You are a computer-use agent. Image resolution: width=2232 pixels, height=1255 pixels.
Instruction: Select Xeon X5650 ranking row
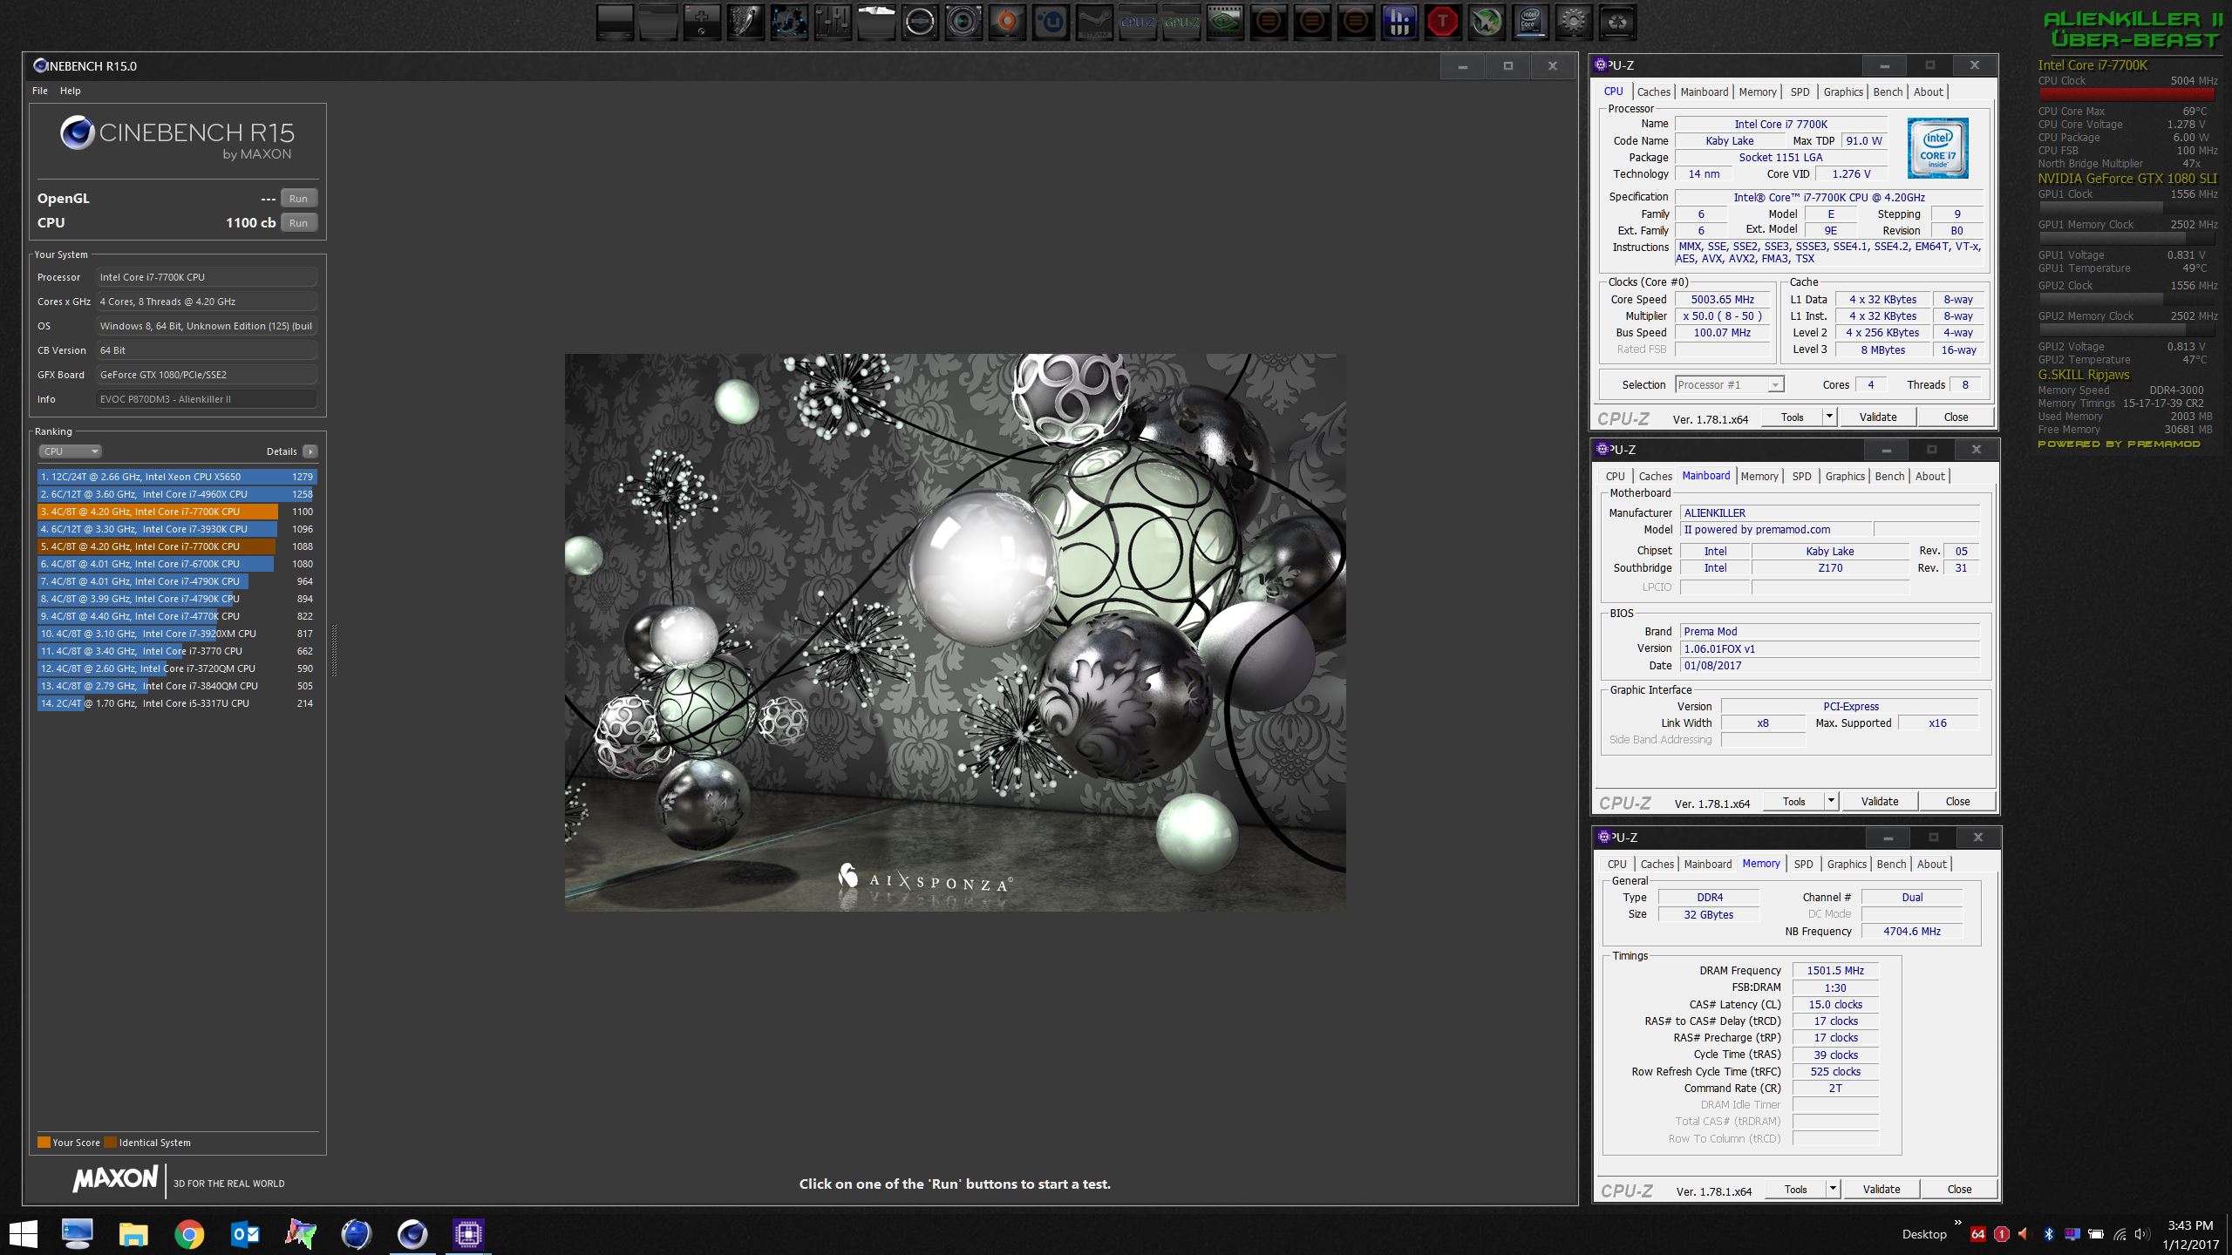pos(177,477)
